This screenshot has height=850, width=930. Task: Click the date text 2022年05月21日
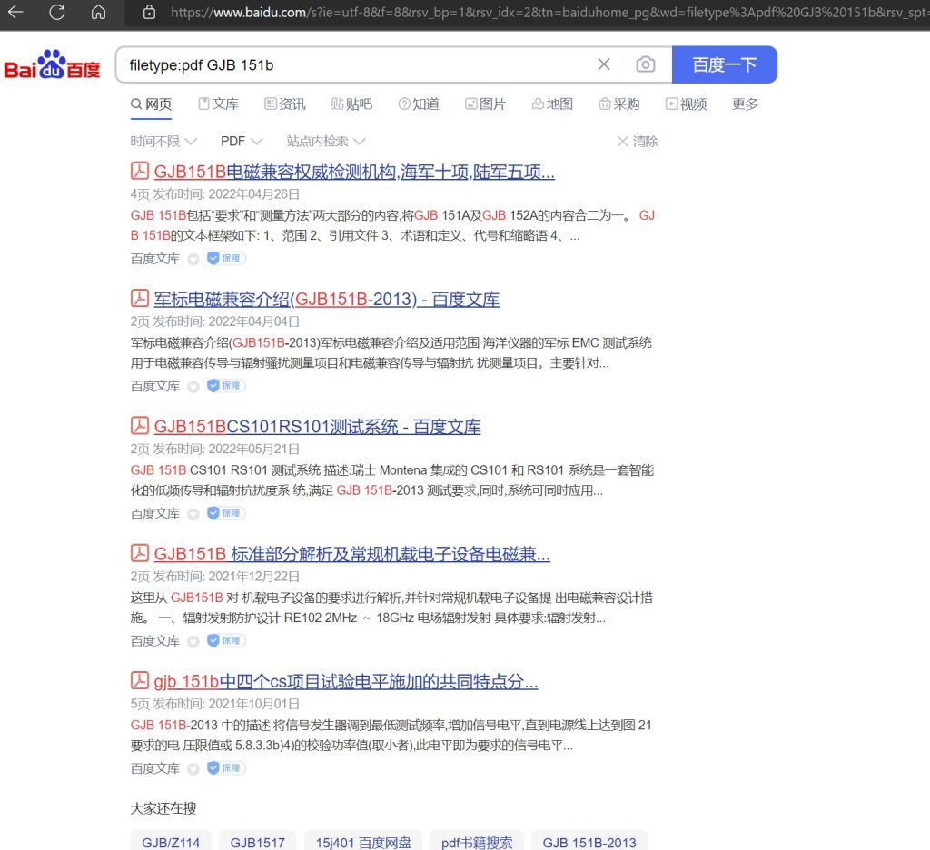click(254, 449)
